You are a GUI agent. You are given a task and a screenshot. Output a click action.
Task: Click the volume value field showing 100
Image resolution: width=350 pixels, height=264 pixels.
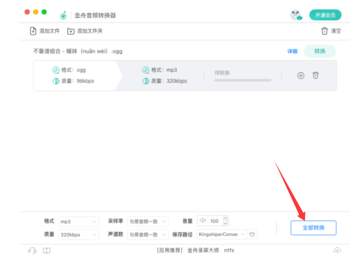tap(215, 221)
